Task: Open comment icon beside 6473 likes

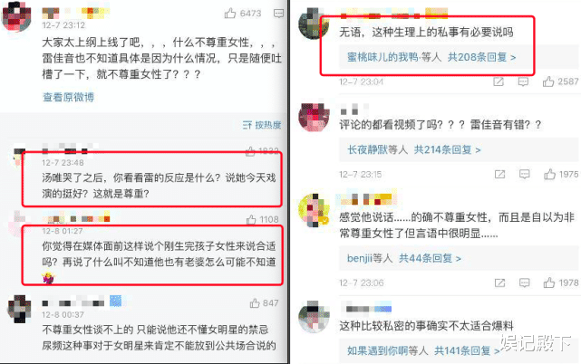Action: pos(278,14)
